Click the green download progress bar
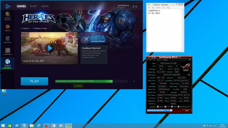Viewport: 228px width, 128px height. [91, 81]
